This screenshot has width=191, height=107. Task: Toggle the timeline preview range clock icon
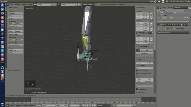[37, 106]
